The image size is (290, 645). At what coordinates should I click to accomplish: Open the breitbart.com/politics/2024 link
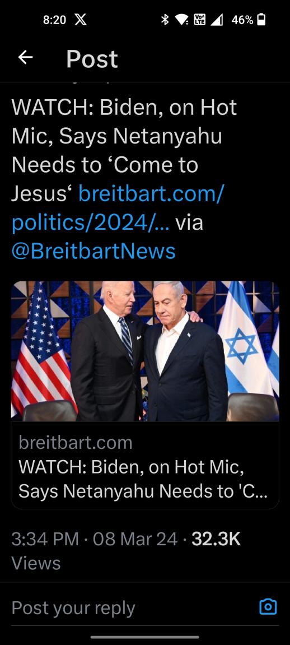click(118, 208)
